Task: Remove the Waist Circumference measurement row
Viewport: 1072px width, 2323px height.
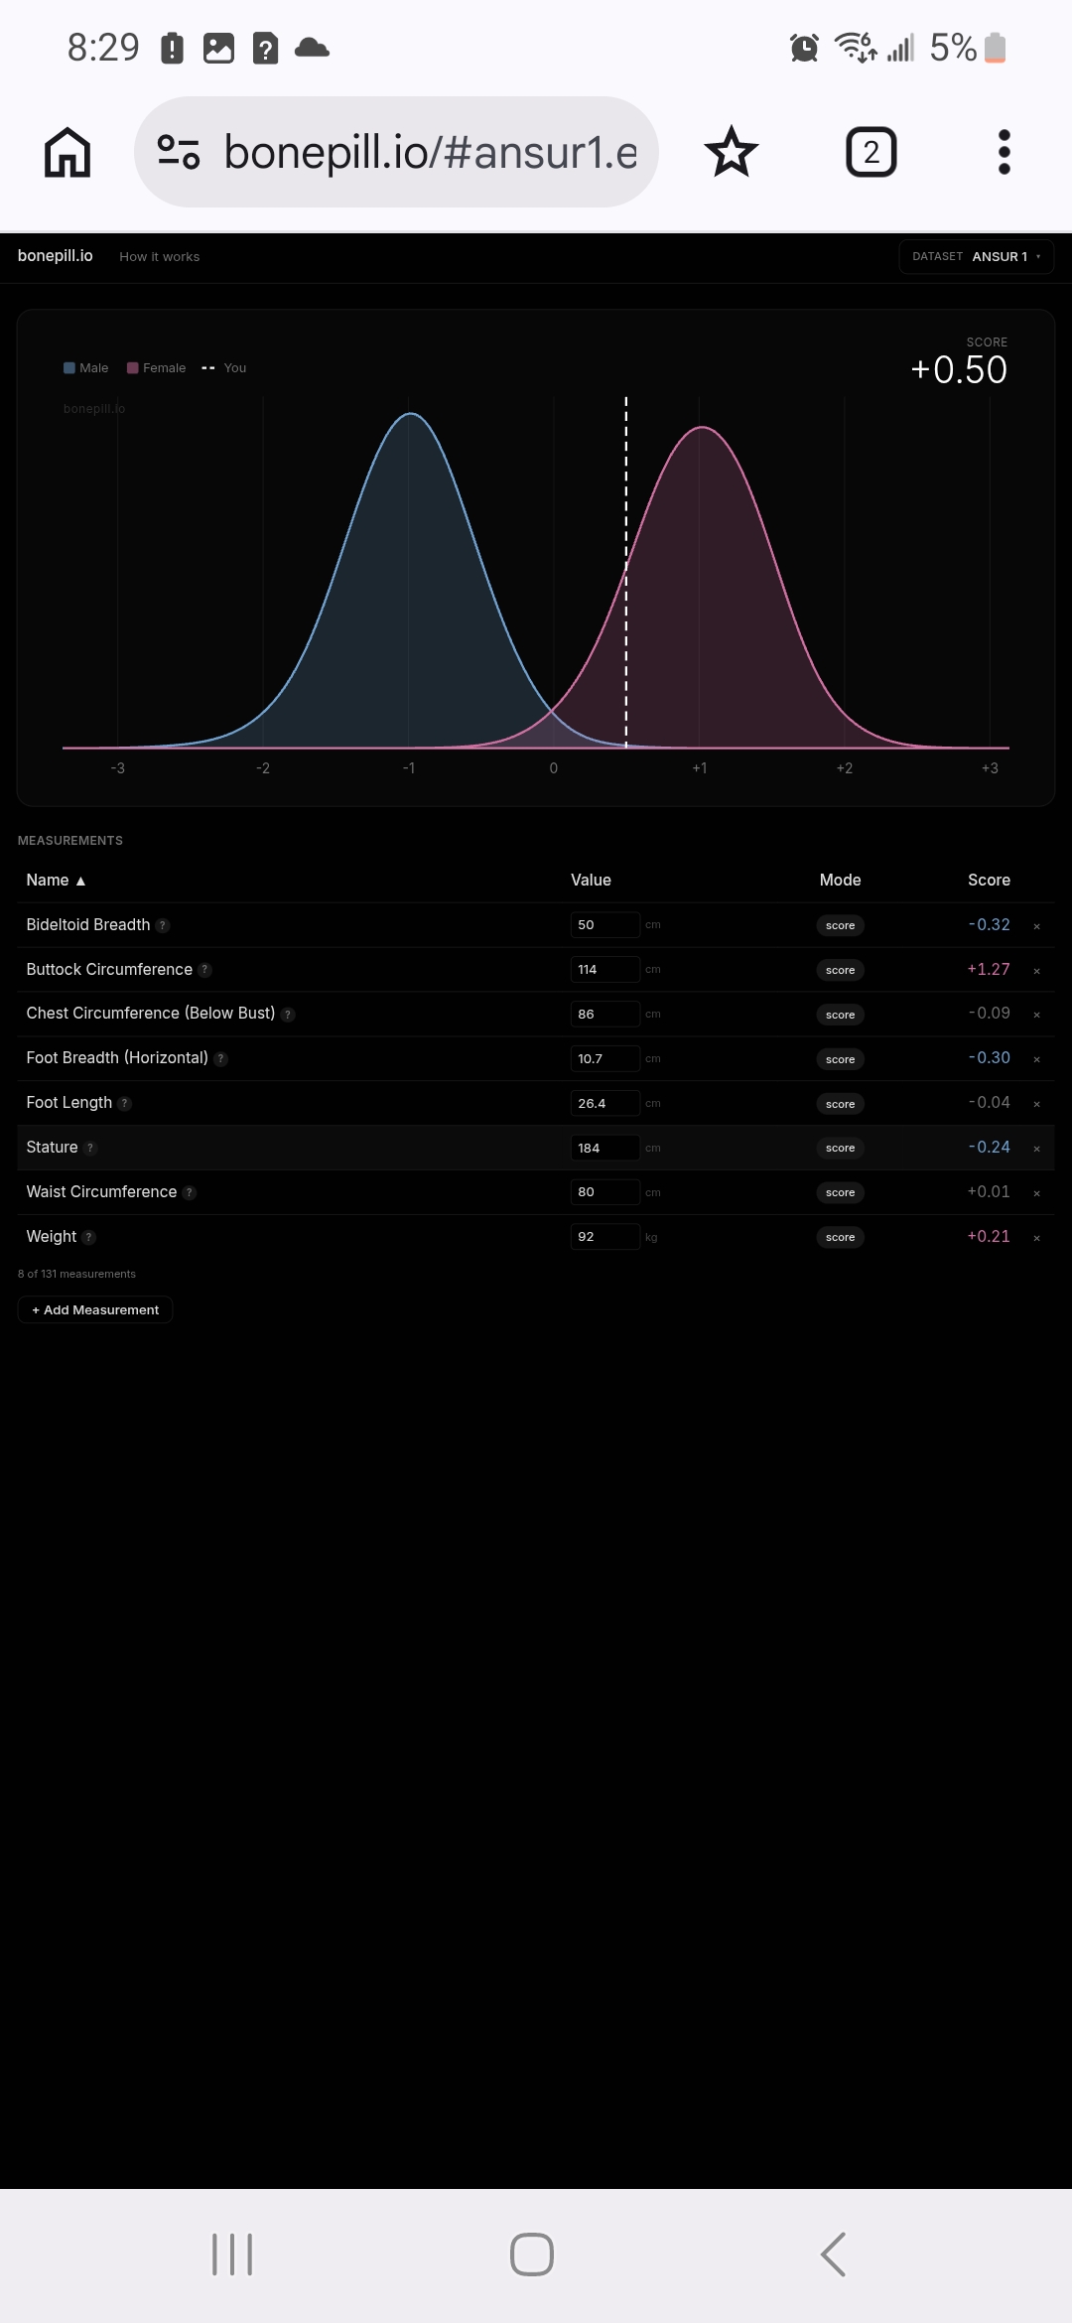Action: coord(1036,1193)
